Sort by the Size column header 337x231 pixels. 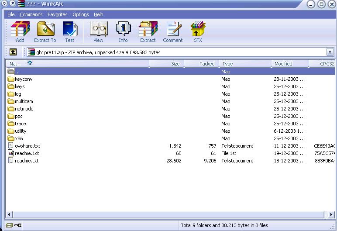point(166,64)
